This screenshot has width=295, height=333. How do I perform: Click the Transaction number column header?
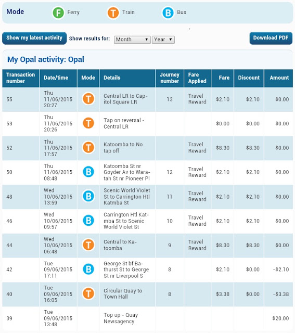(x=21, y=78)
